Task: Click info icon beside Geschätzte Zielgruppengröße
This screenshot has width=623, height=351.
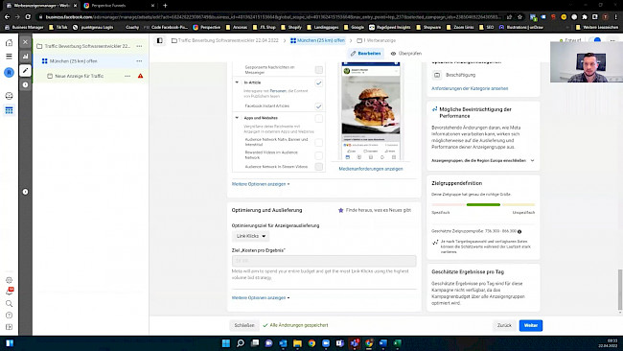Action: point(519,231)
